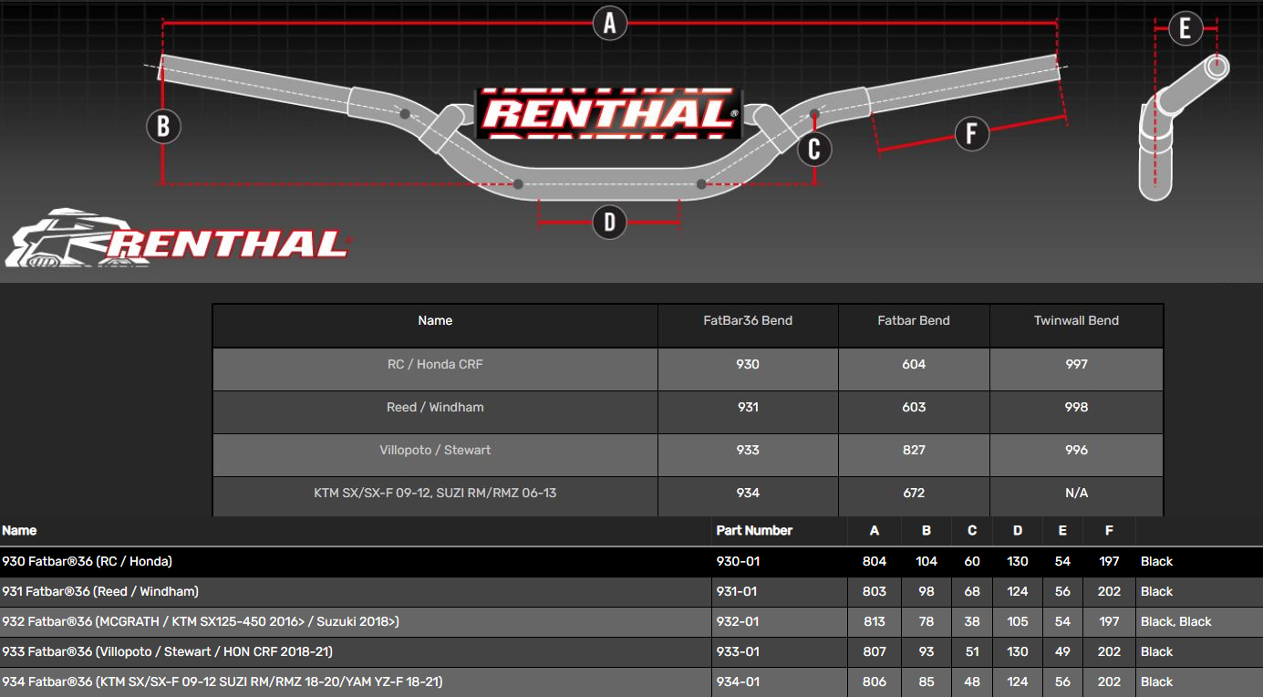Click the F column header in dimensions table

tap(1109, 530)
